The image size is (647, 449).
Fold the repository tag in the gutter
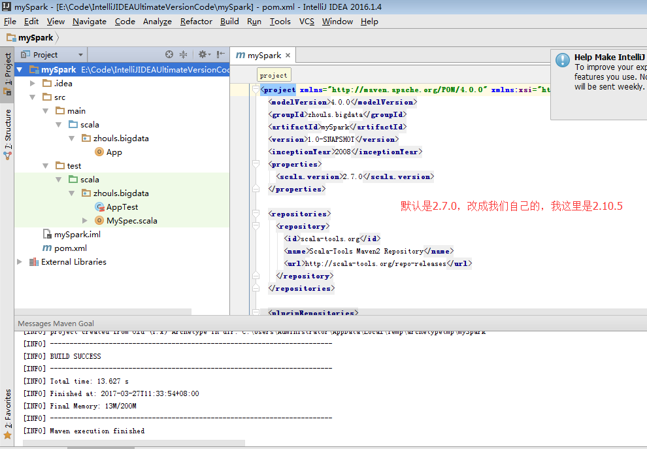pyautogui.click(x=256, y=226)
